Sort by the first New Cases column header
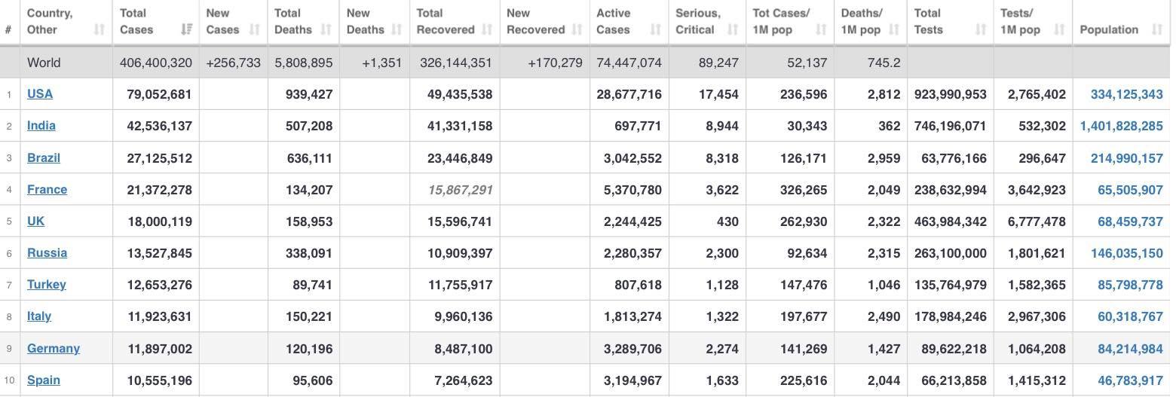Image resolution: width=1176 pixels, height=397 pixels. click(x=233, y=22)
